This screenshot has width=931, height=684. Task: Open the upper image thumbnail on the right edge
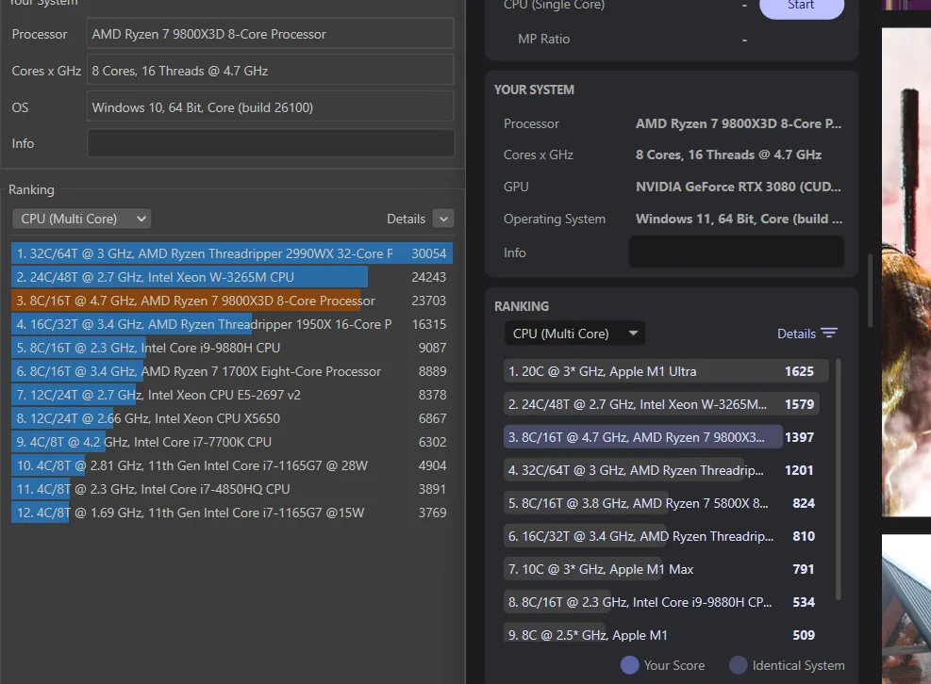tap(906, 271)
